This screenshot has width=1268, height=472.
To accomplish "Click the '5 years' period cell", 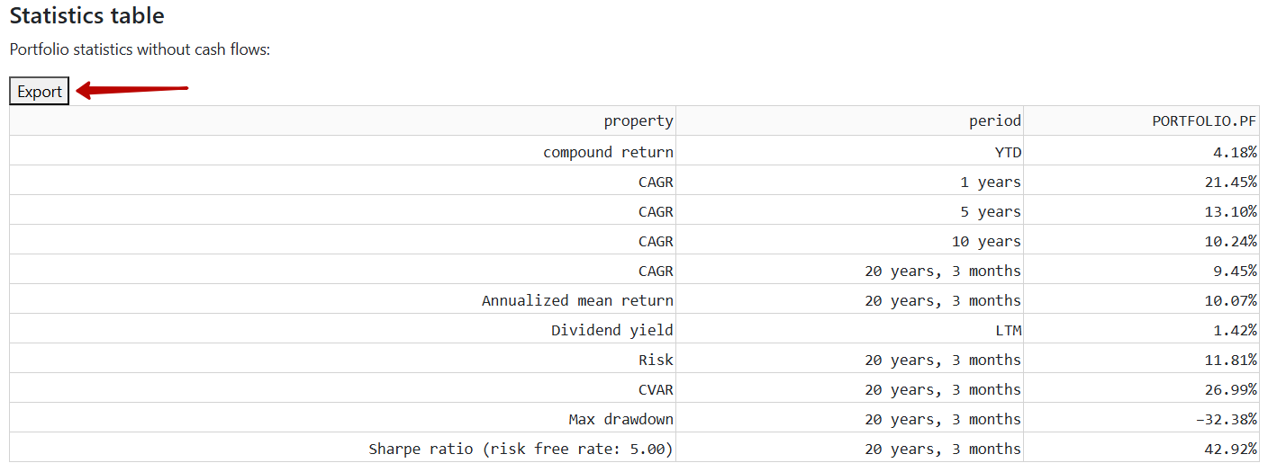I will pos(849,210).
